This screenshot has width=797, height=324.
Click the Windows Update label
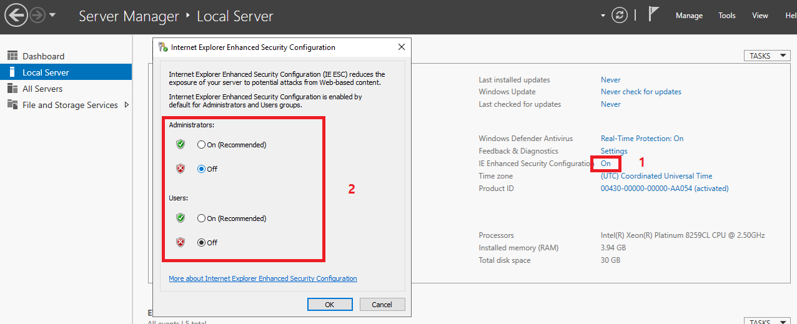click(x=507, y=92)
